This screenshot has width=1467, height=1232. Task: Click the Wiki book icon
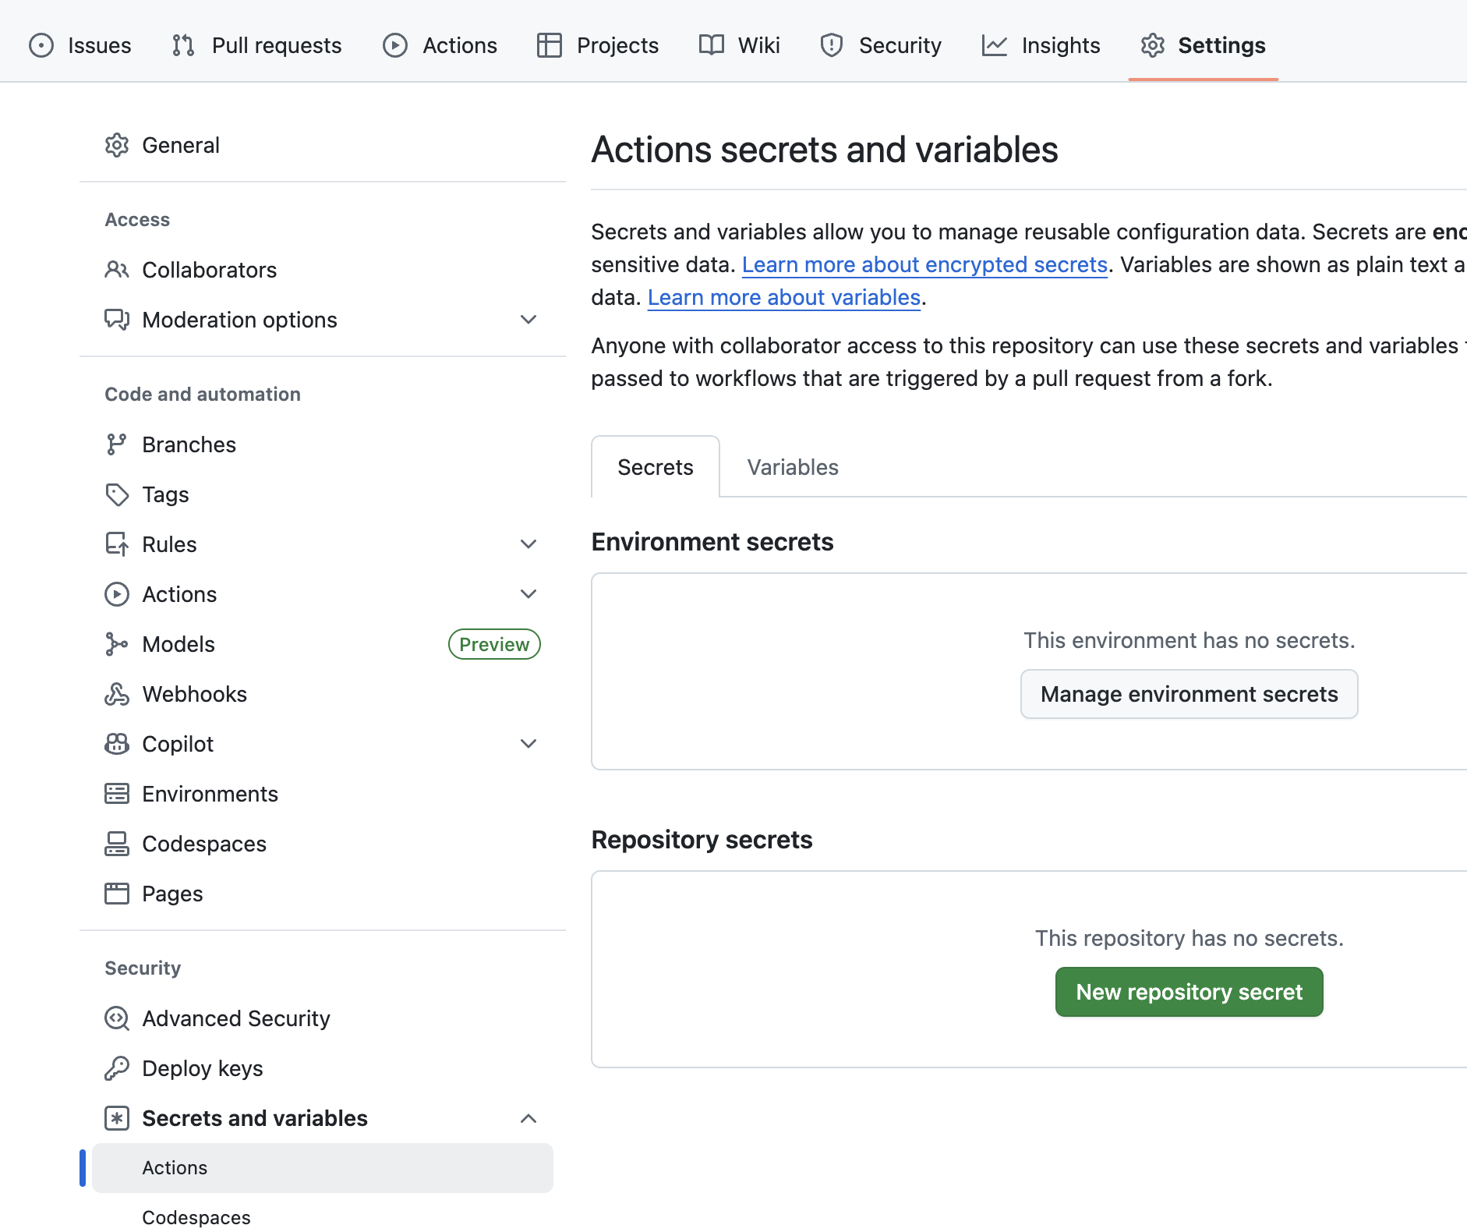pyautogui.click(x=712, y=45)
